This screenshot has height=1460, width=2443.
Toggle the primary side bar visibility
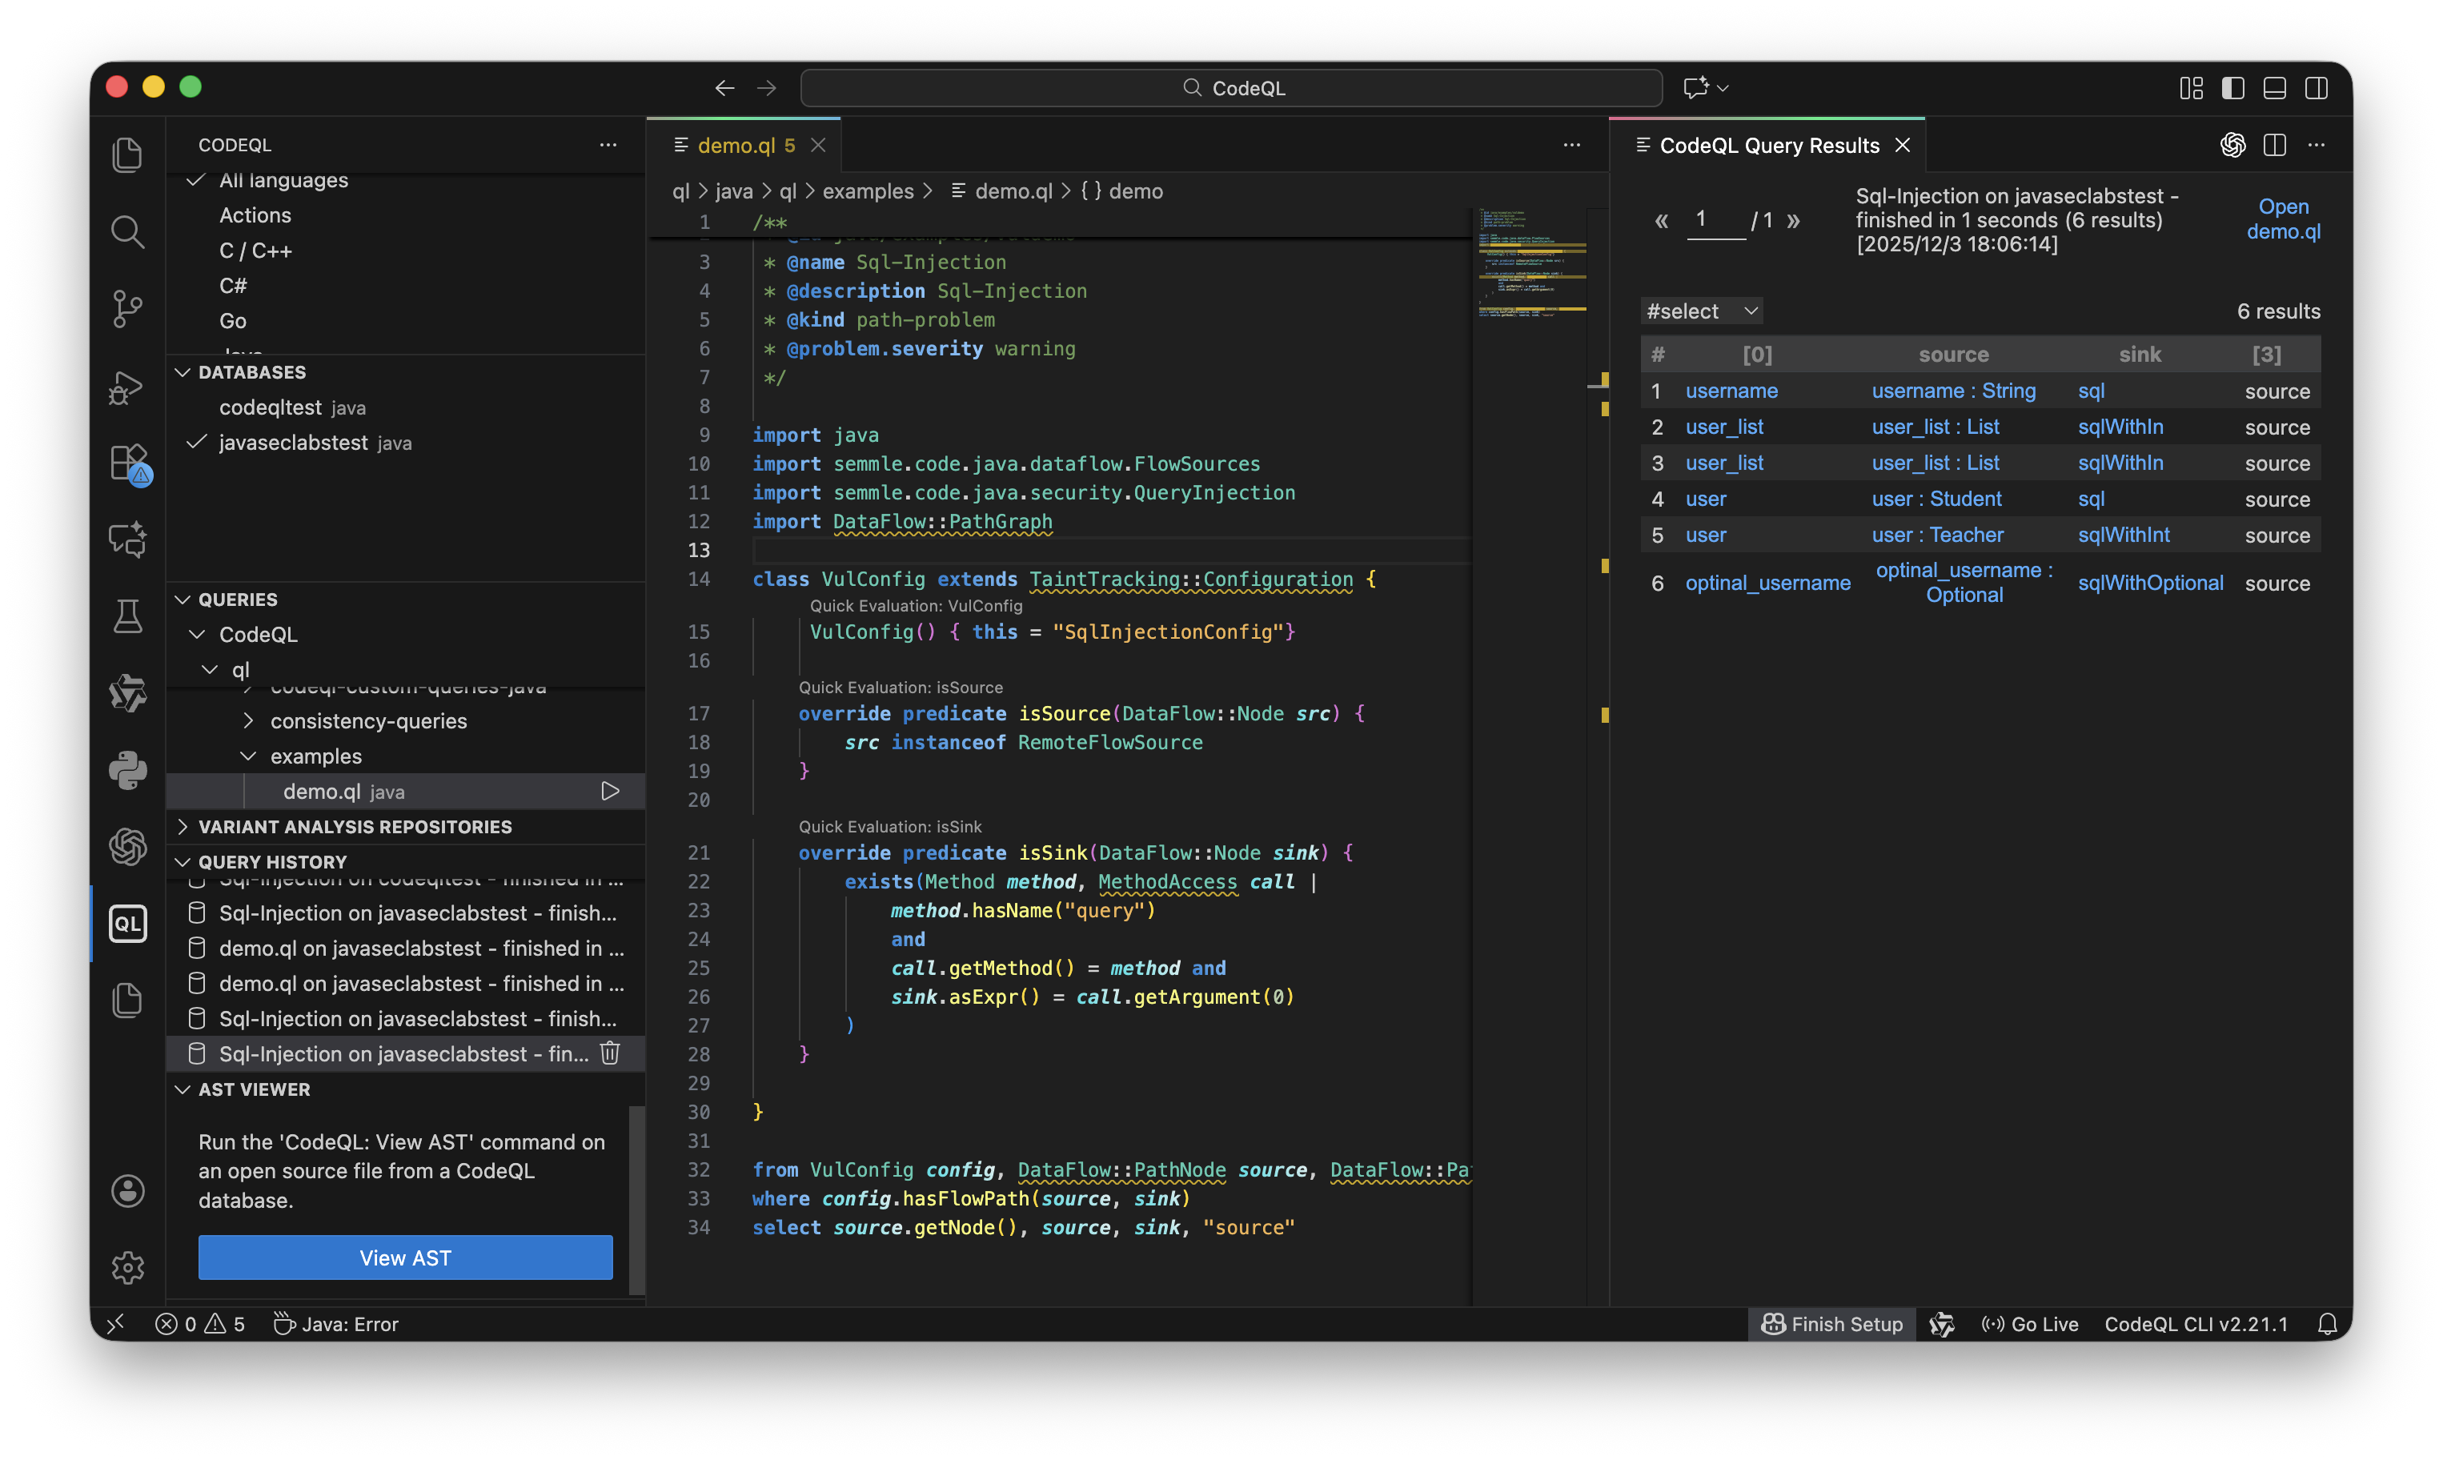2232,89
